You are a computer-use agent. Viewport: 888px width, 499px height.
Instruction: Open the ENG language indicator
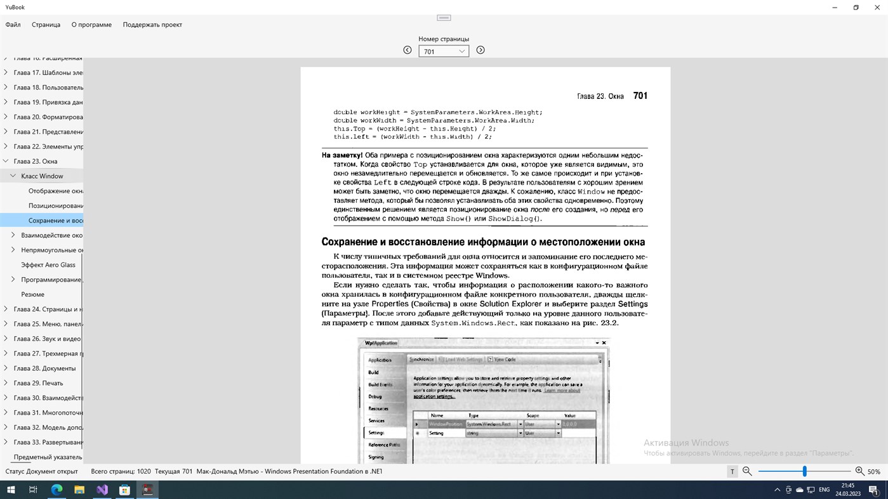coord(825,489)
